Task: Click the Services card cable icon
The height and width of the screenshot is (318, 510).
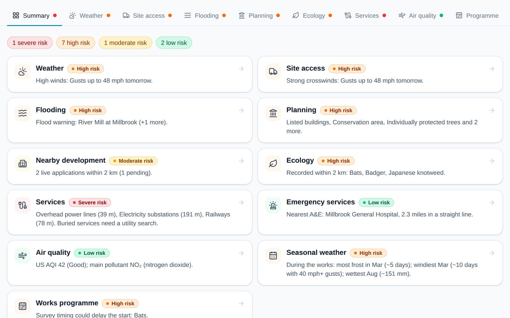Action: pyautogui.click(x=22, y=205)
